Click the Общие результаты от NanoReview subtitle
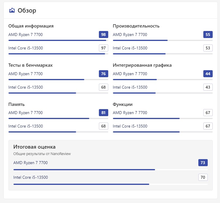The height and width of the screenshot is (203, 220). [x=42, y=154]
